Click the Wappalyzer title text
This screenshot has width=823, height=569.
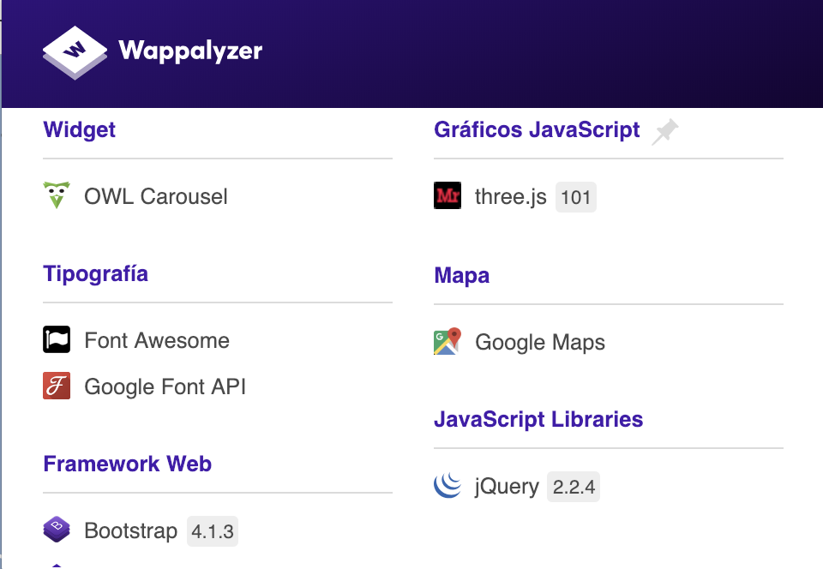coord(190,51)
